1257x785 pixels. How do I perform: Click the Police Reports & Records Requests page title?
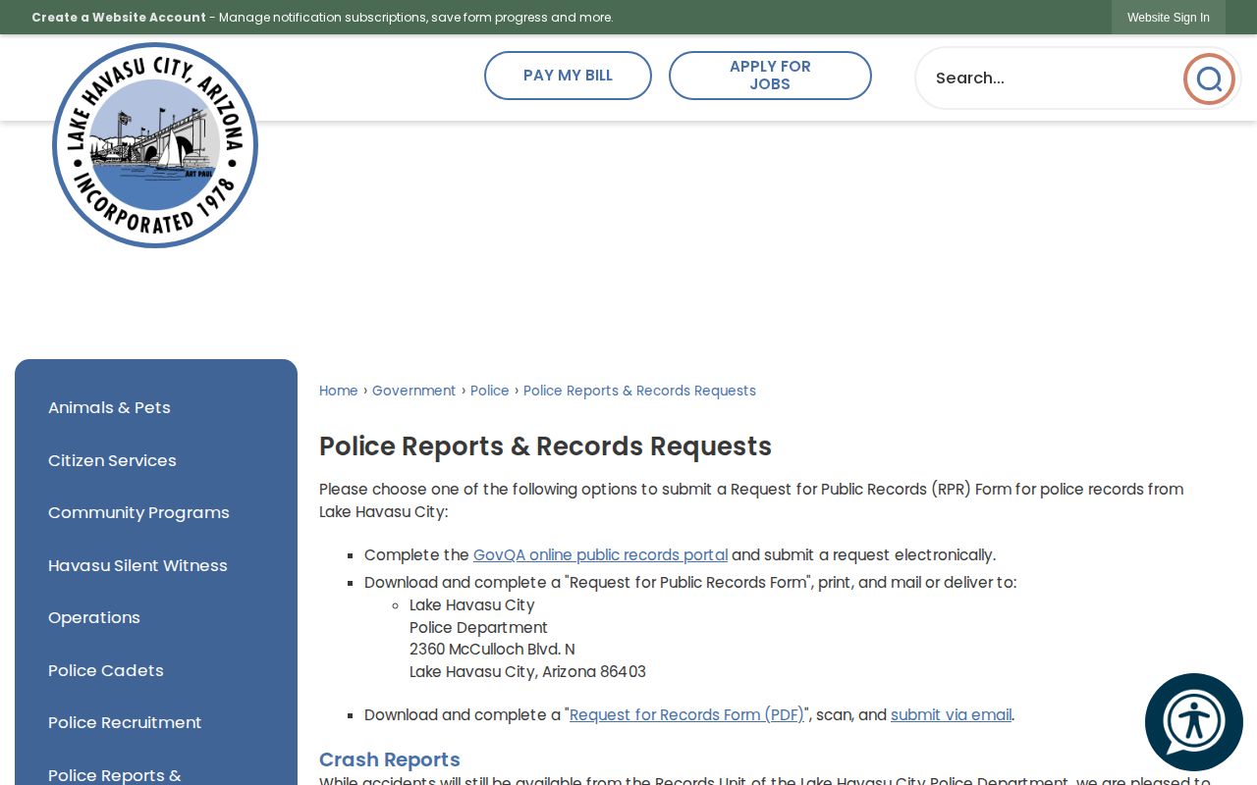pos(545,446)
